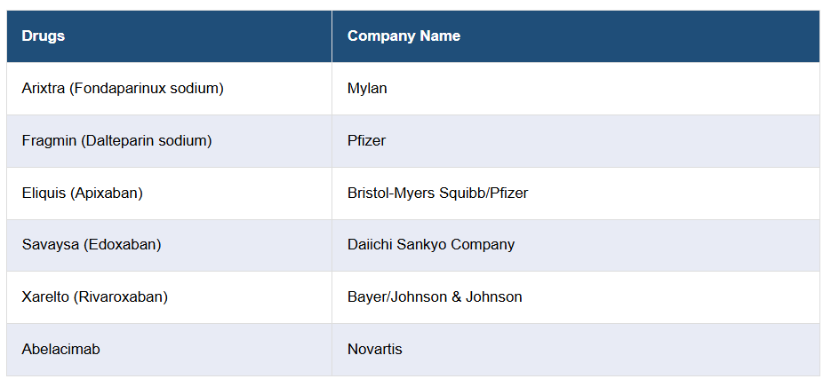Click the Pfizer cell in the Fragmin row
This screenshot has height=387, width=823.
point(366,140)
